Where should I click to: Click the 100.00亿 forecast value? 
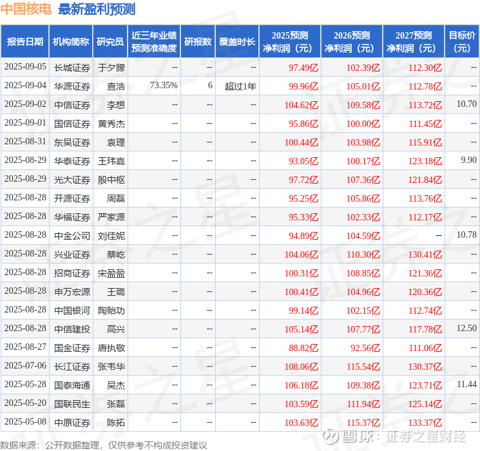[x=363, y=124]
